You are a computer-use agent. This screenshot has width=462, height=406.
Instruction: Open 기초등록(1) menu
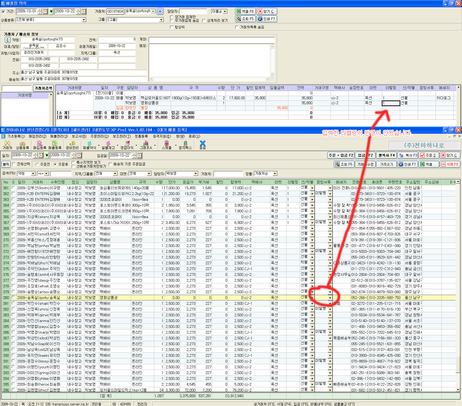click(x=16, y=136)
